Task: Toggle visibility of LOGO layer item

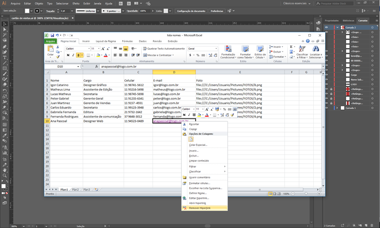Action: (327, 84)
